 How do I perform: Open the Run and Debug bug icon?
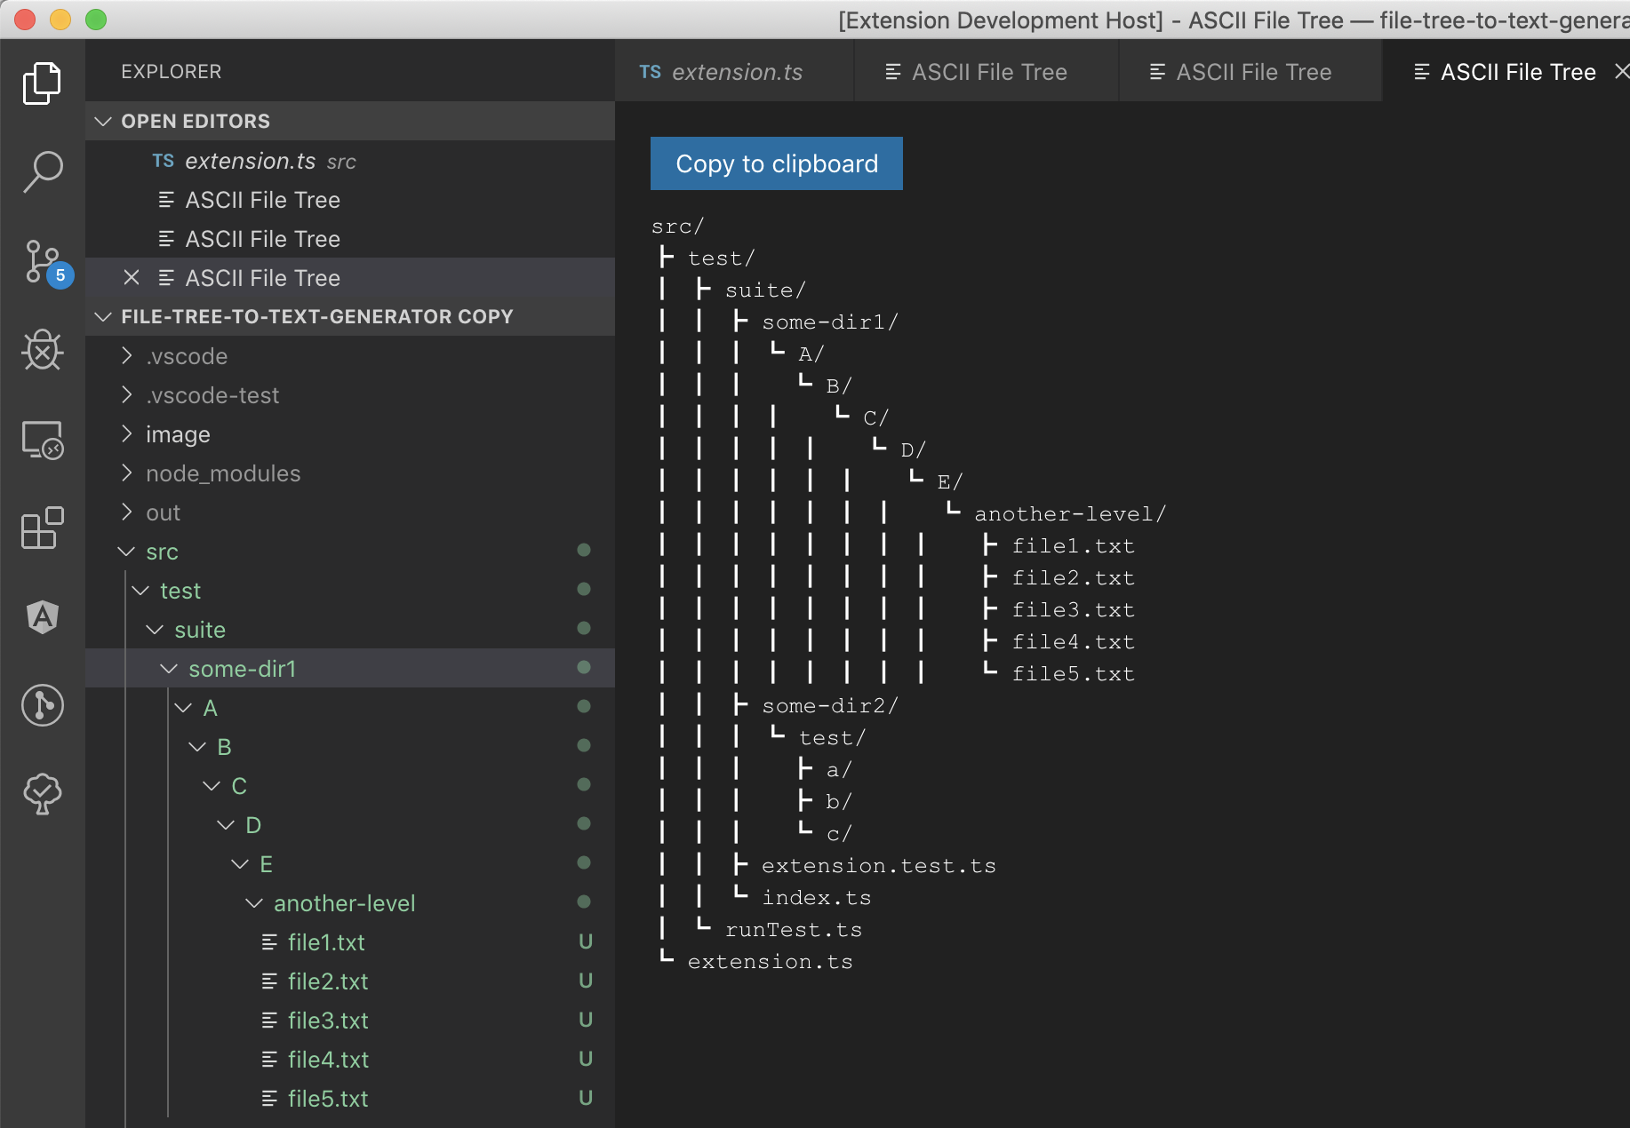point(42,350)
